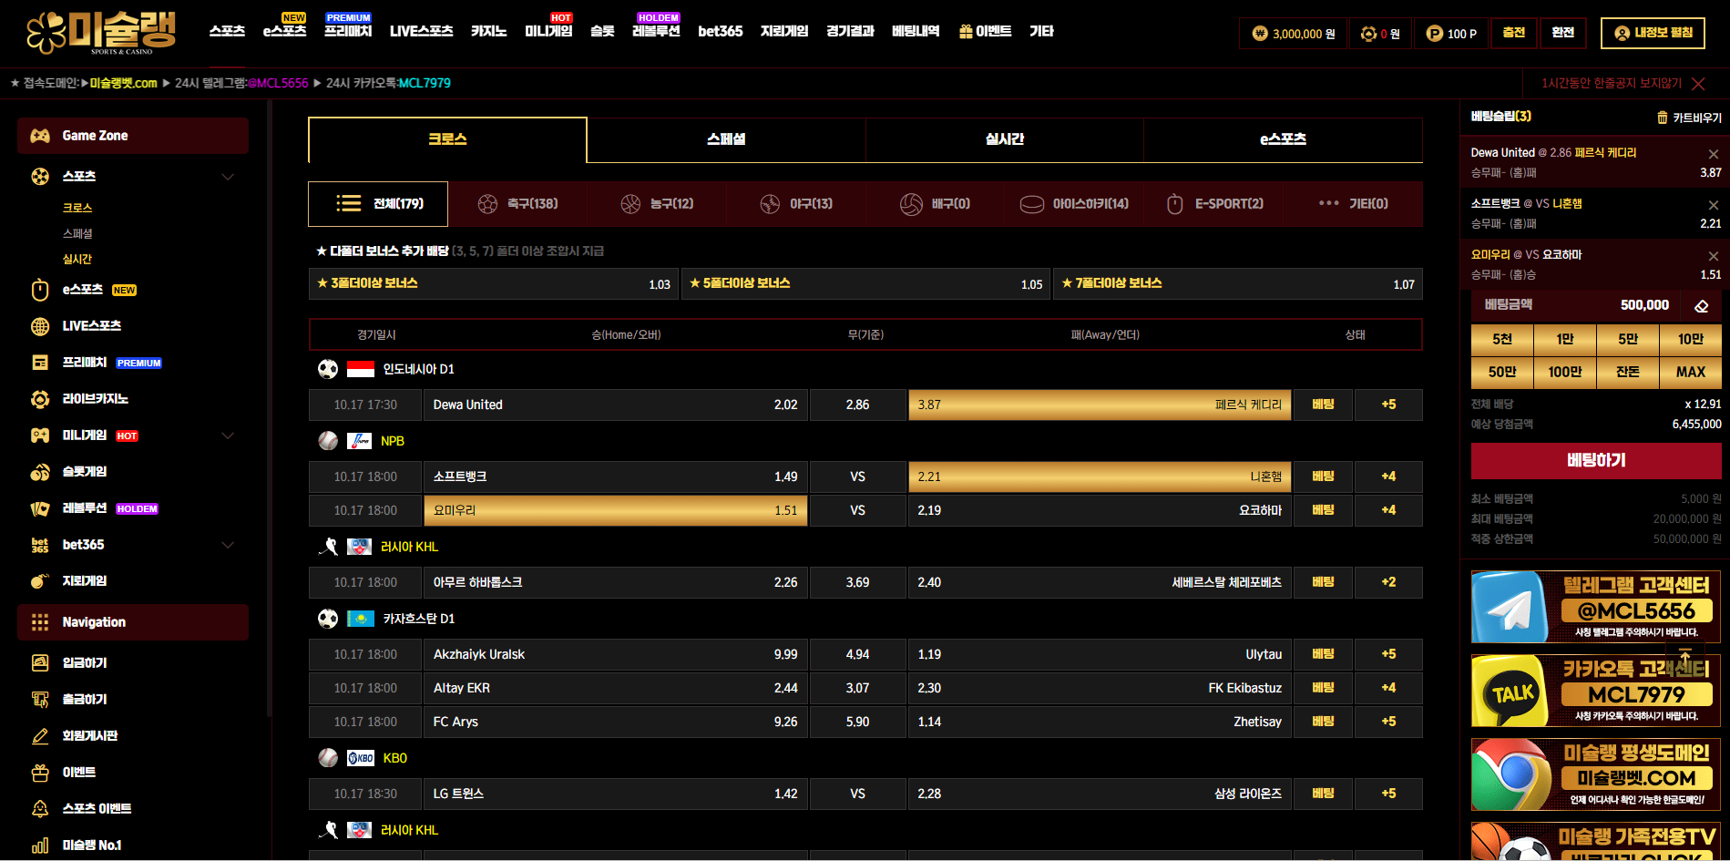The width and height of the screenshot is (1730, 861).
Task: Expand the 미니게임 sidebar chevron
Action: [x=228, y=436]
